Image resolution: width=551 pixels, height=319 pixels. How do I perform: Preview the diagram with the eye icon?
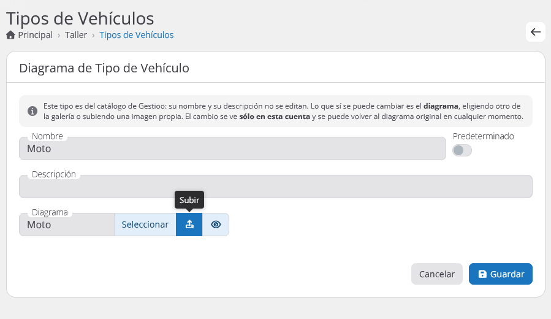[216, 225]
